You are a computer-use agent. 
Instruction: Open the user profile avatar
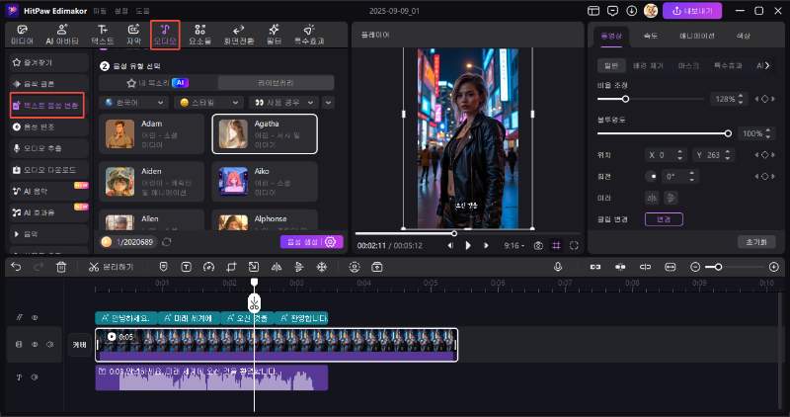click(x=651, y=11)
